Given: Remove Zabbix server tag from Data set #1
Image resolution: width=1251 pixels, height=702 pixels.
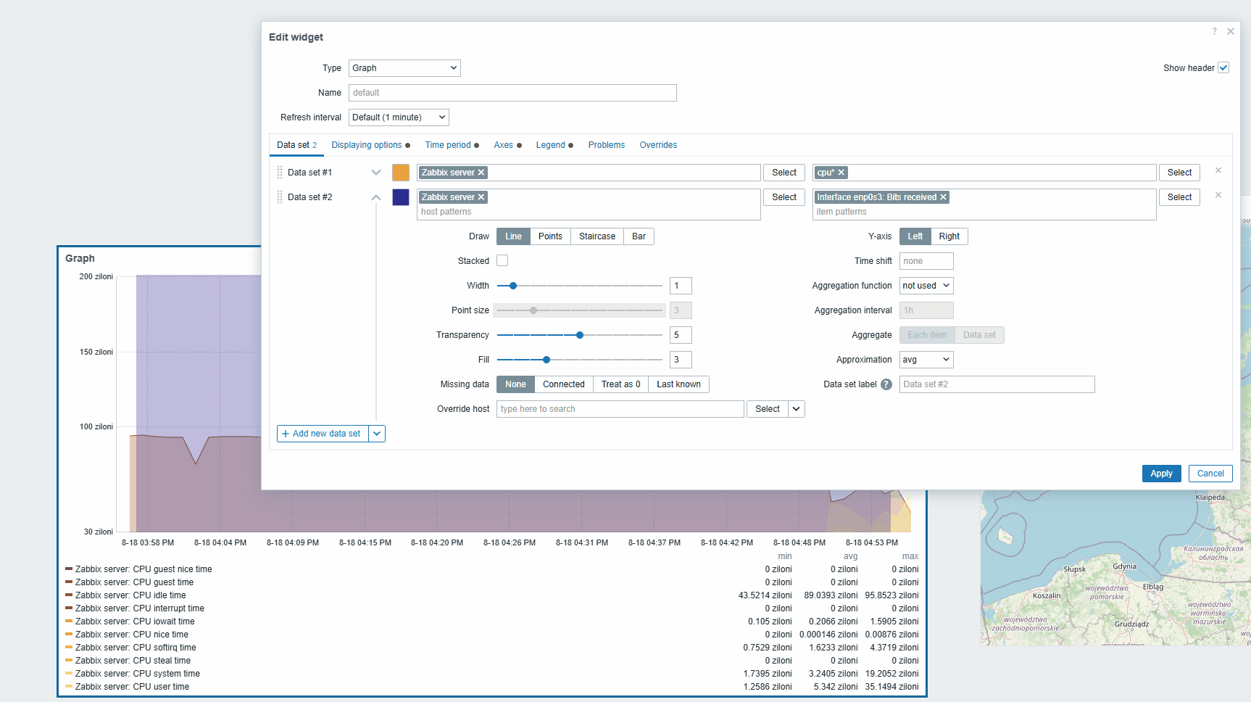Looking at the screenshot, I should pyautogui.click(x=481, y=173).
